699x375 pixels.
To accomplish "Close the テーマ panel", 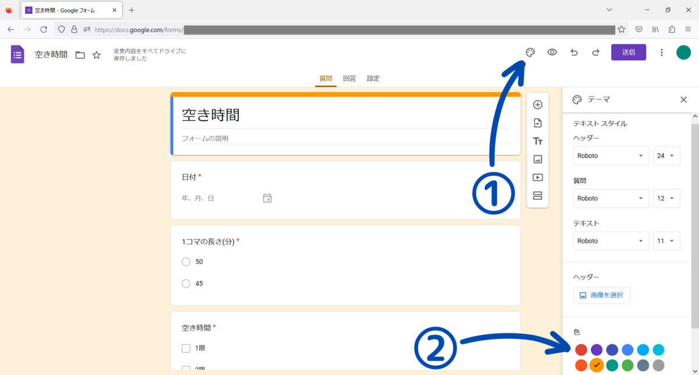I will tap(684, 100).
